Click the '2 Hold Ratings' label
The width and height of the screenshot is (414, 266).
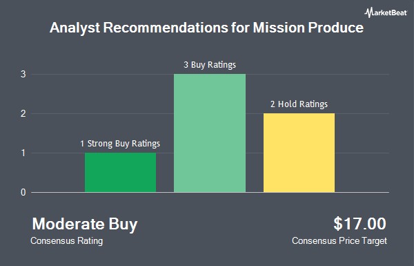point(299,104)
